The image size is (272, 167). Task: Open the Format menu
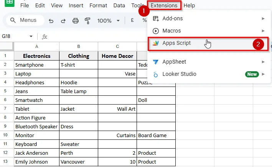click(98, 5)
